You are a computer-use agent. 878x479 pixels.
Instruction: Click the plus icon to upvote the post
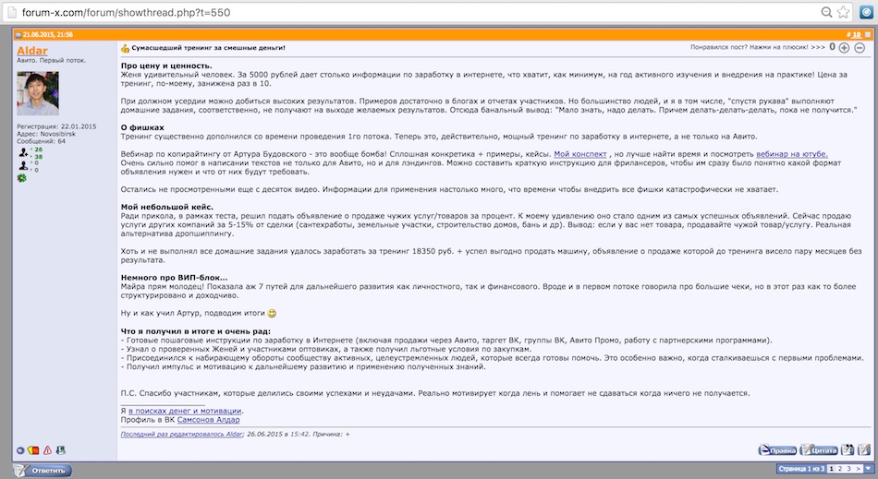(x=844, y=48)
